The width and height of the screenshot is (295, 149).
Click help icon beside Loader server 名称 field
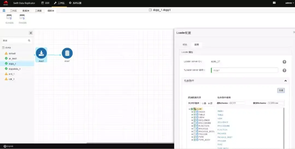click(x=284, y=71)
